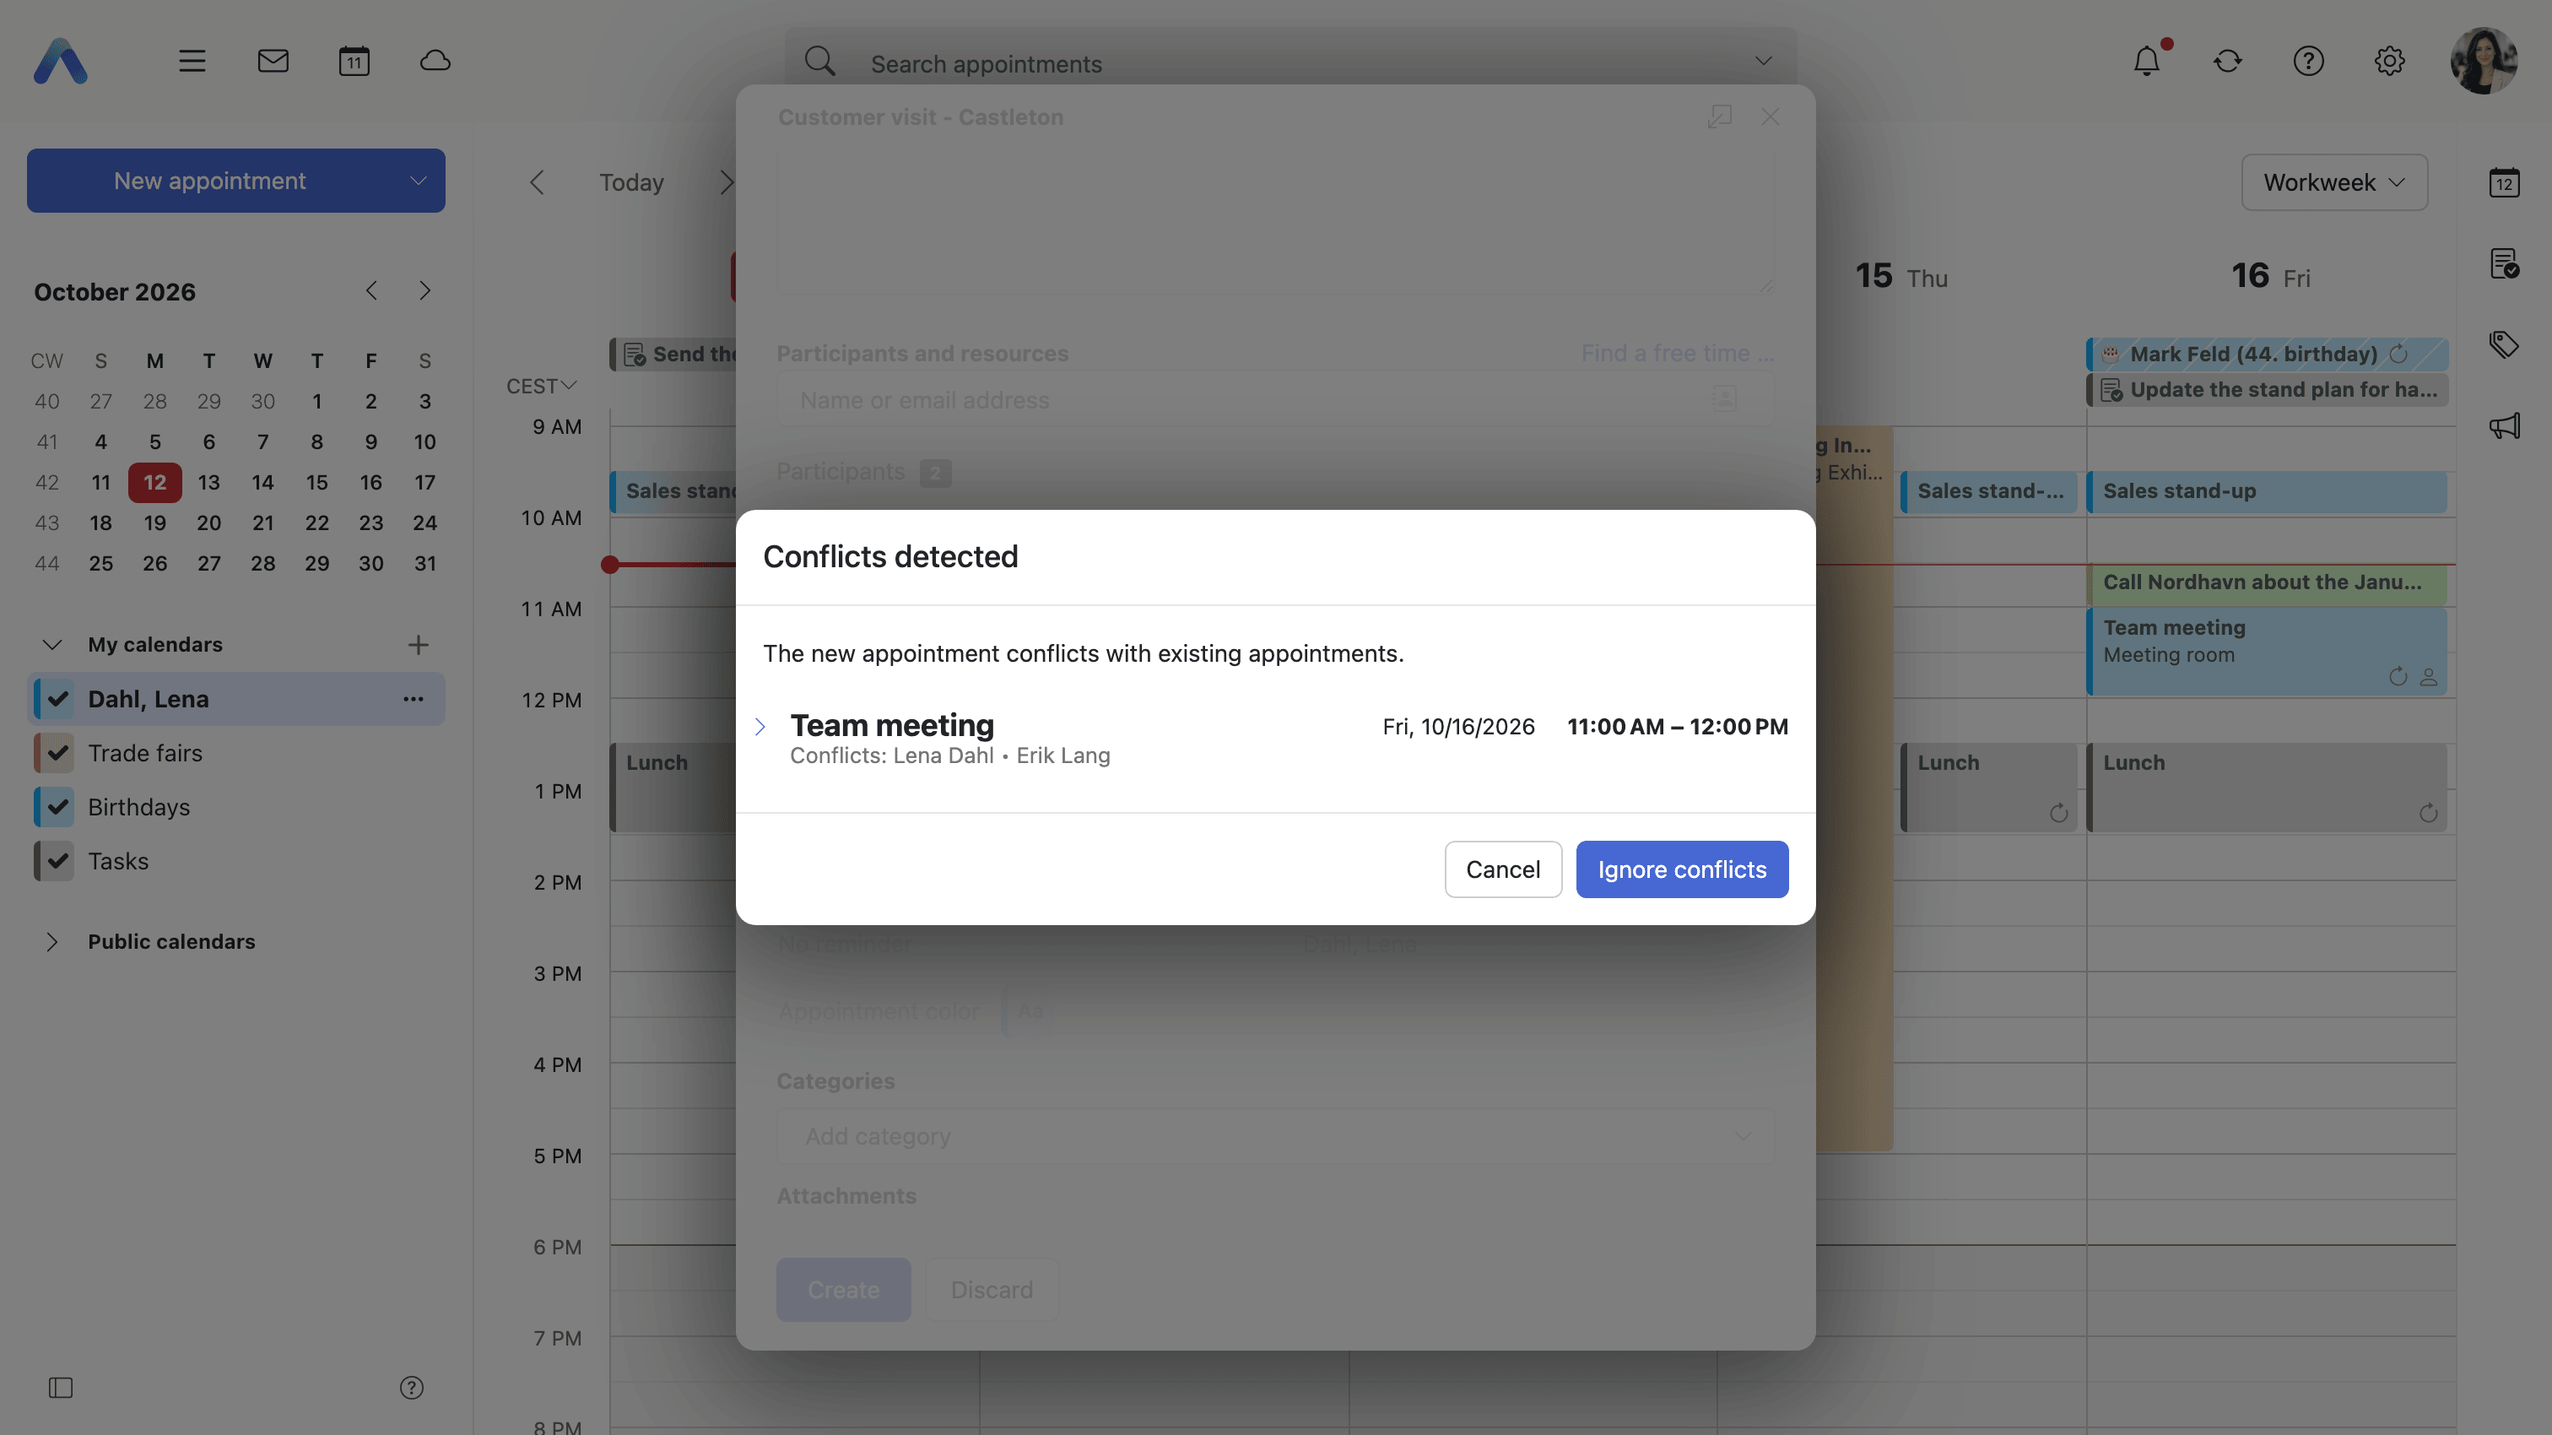Open Mark Feld birthday event
Image resolution: width=2552 pixels, height=1435 pixels.
click(x=2267, y=354)
